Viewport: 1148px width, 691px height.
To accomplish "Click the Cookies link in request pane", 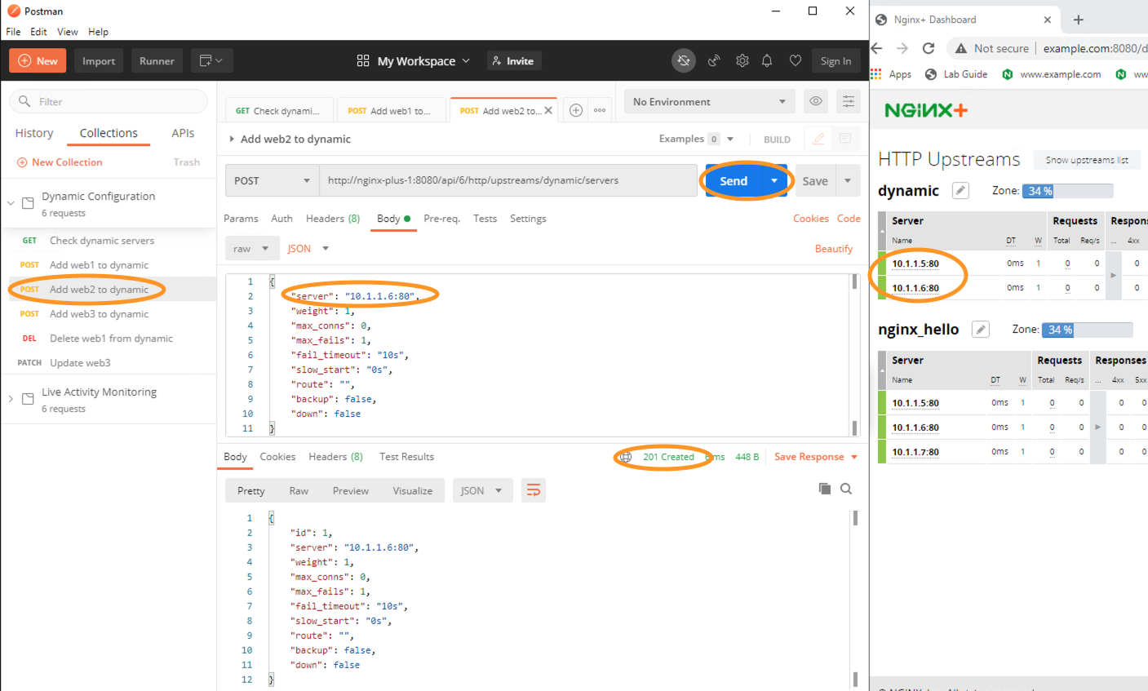I will pyautogui.click(x=810, y=219).
